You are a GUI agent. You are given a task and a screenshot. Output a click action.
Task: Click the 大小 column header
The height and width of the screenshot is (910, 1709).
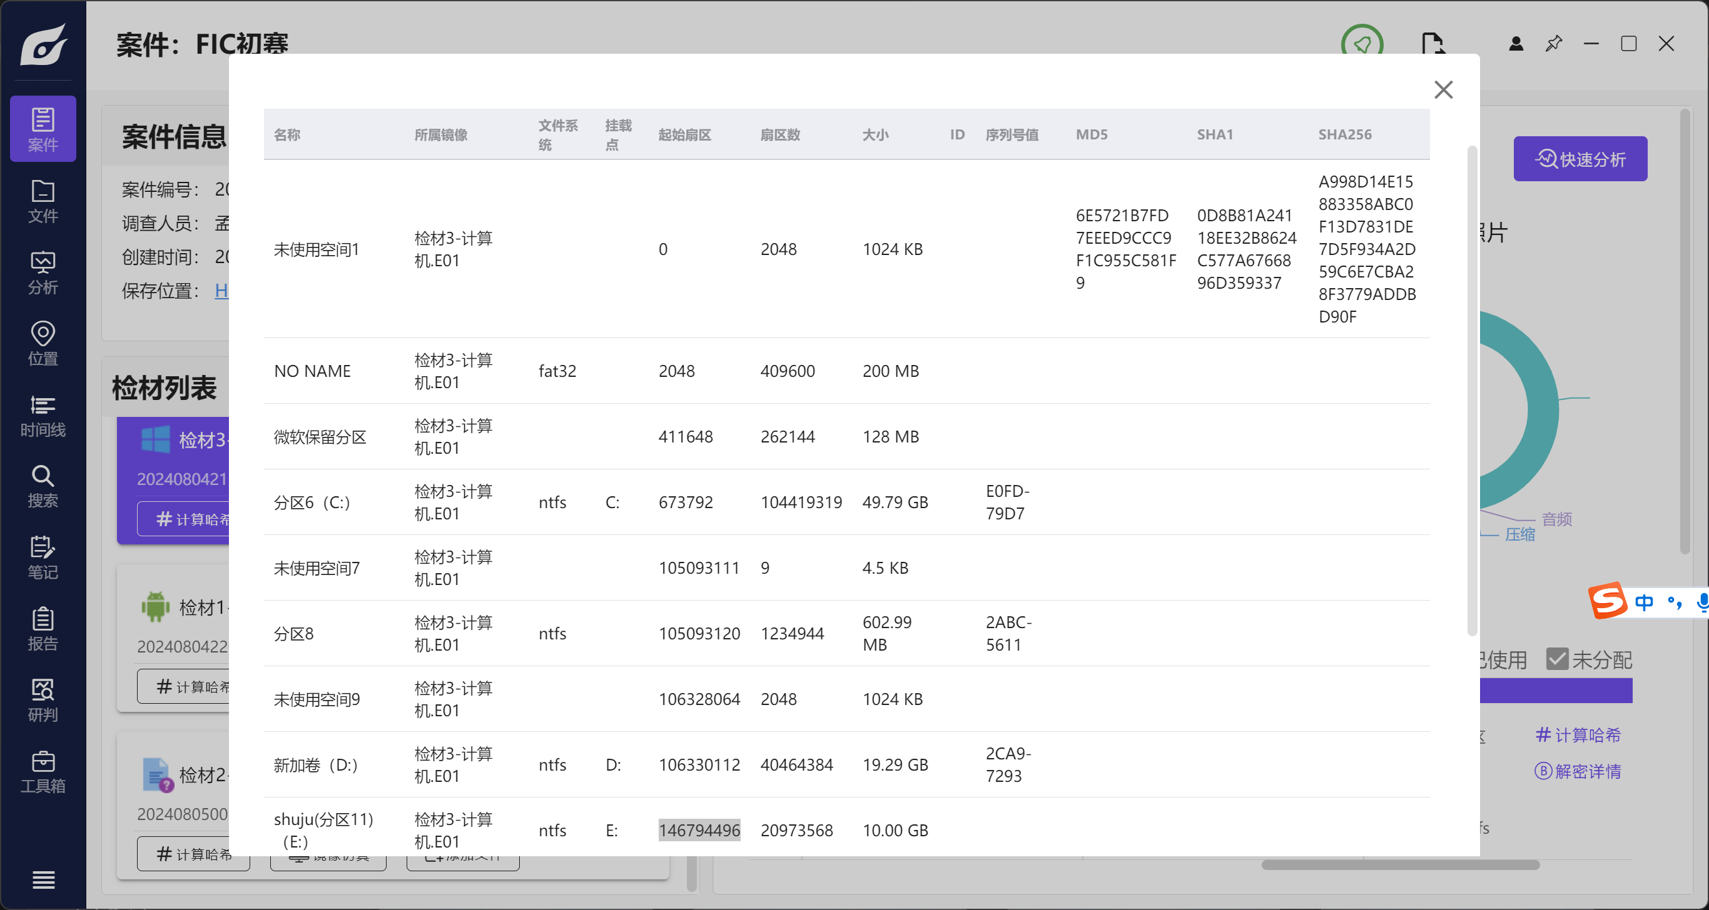point(876,134)
